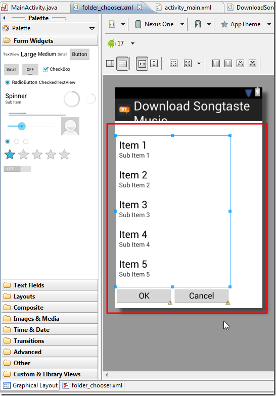This screenshot has width=276, height=396.
Task: Set horizontal orientation with the columns icon
Action: 110,64
